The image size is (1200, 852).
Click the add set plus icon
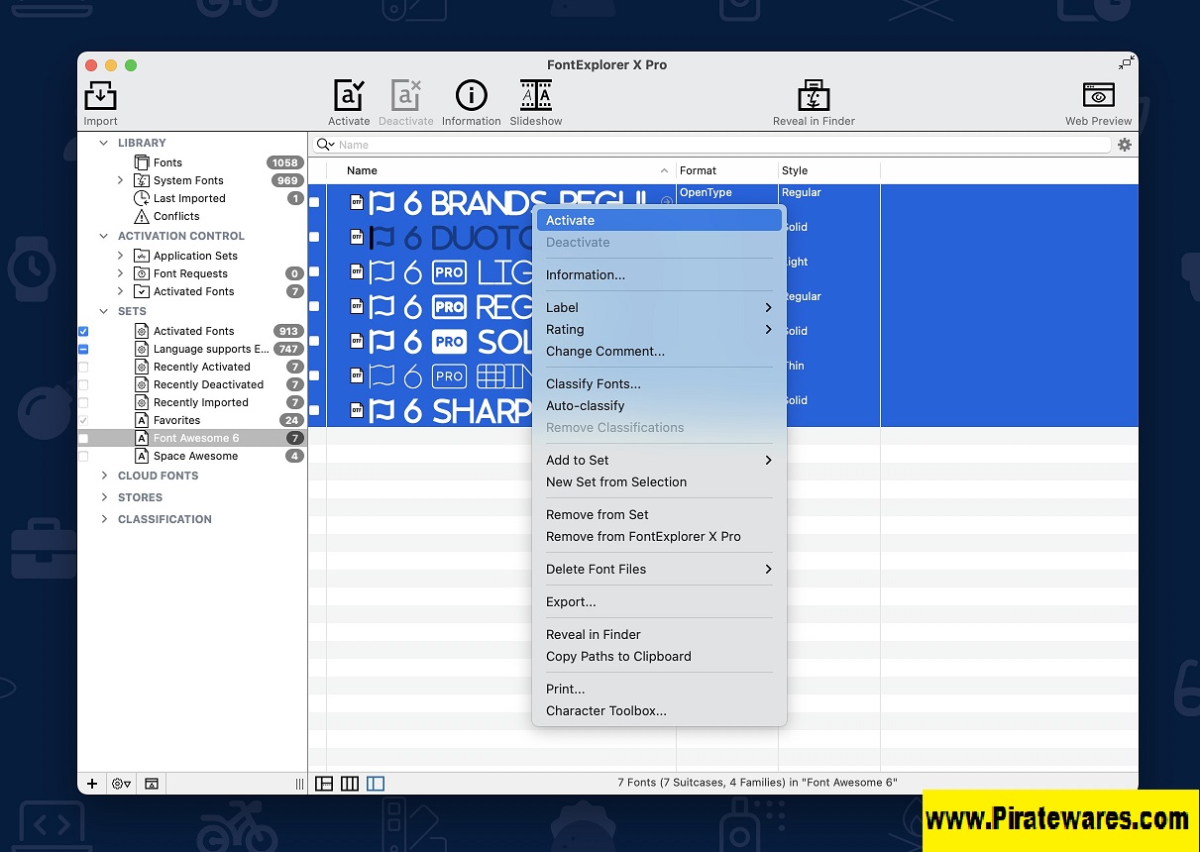click(x=91, y=783)
